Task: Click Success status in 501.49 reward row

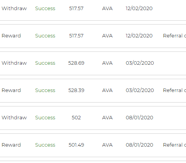Action: tap(45, 145)
